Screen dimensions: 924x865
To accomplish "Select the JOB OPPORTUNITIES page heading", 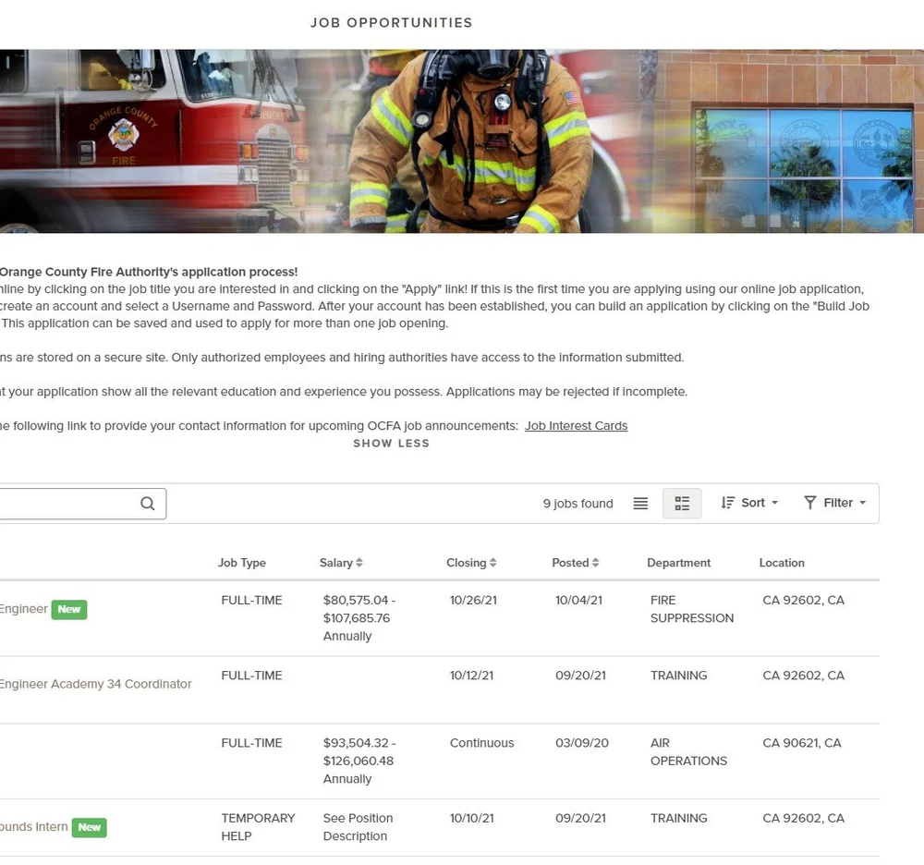I will 391,22.
